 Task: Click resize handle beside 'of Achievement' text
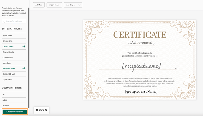[154, 44]
